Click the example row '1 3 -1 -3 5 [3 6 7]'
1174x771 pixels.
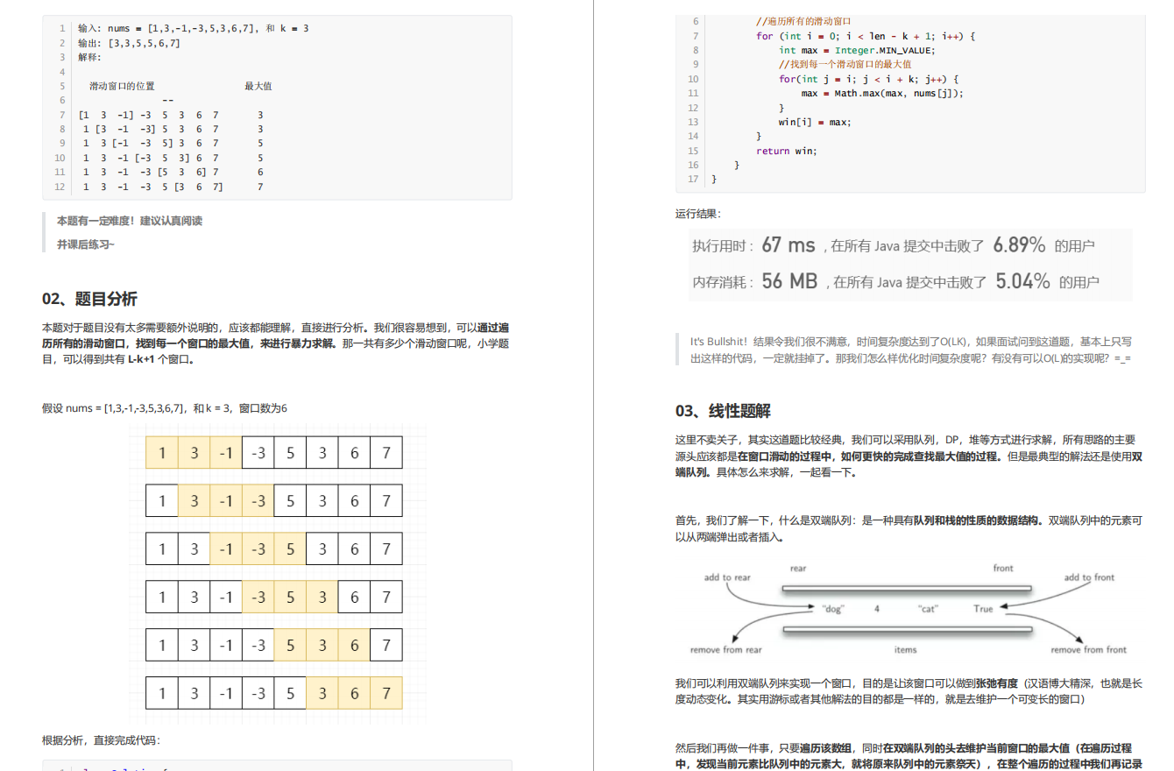point(152,187)
